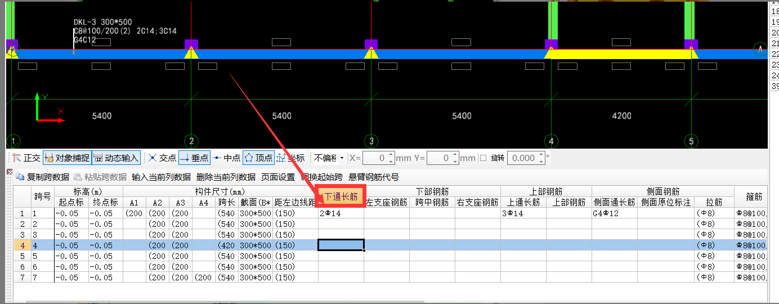Click the 跨长 column header
The width and height of the screenshot is (779, 304).
click(x=226, y=202)
